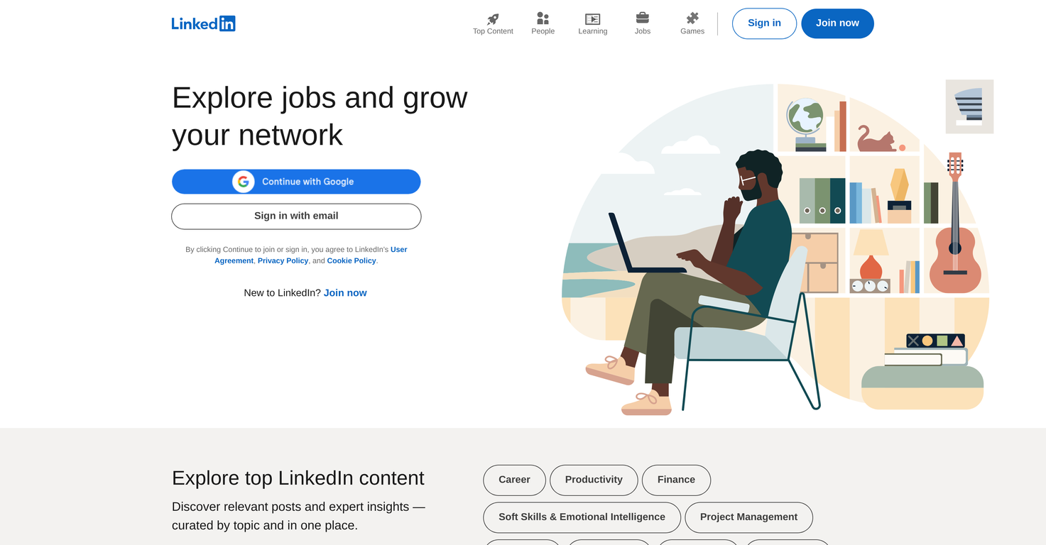Select the Top Content rocket icon
Image resolution: width=1046 pixels, height=545 pixels.
493,18
